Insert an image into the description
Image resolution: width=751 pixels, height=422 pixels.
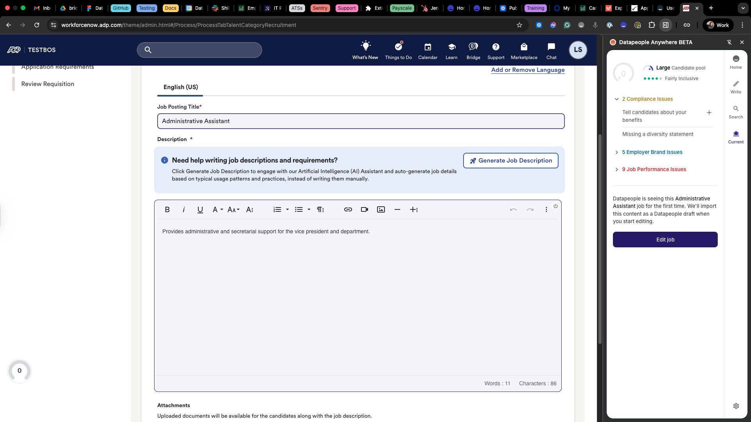381,210
